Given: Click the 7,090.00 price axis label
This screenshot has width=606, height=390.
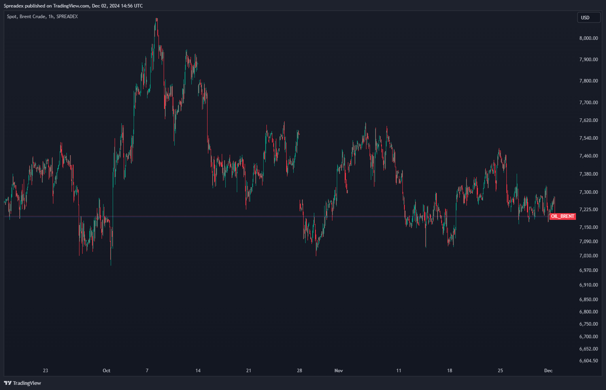Looking at the screenshot, I should point(589,242).
